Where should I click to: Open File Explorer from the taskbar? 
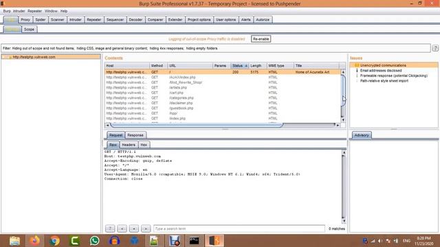pos(14,241)
